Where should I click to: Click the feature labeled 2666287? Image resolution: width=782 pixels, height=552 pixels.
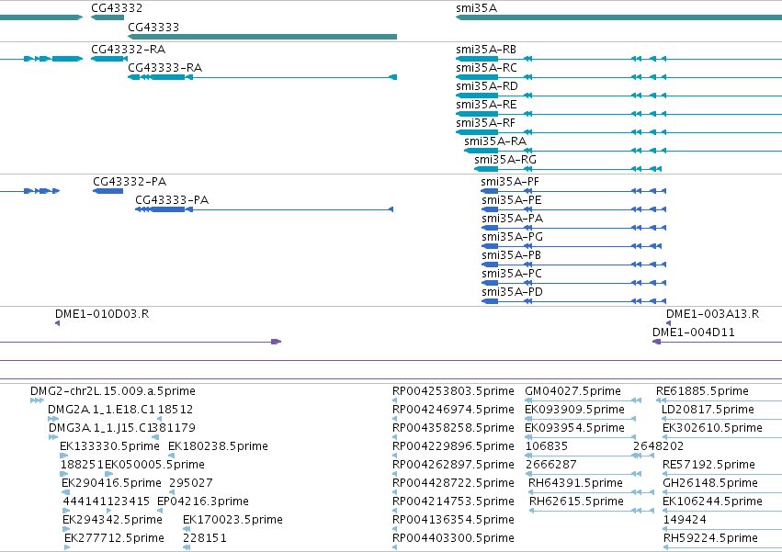click(x=551, y=464)
